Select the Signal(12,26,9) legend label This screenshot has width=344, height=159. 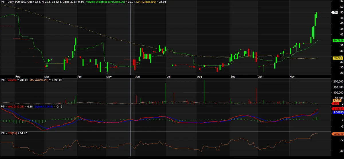(x=44, y=107)
